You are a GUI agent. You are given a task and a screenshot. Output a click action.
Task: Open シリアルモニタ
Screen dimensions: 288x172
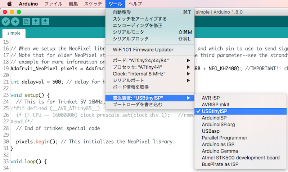click(150, 32)
